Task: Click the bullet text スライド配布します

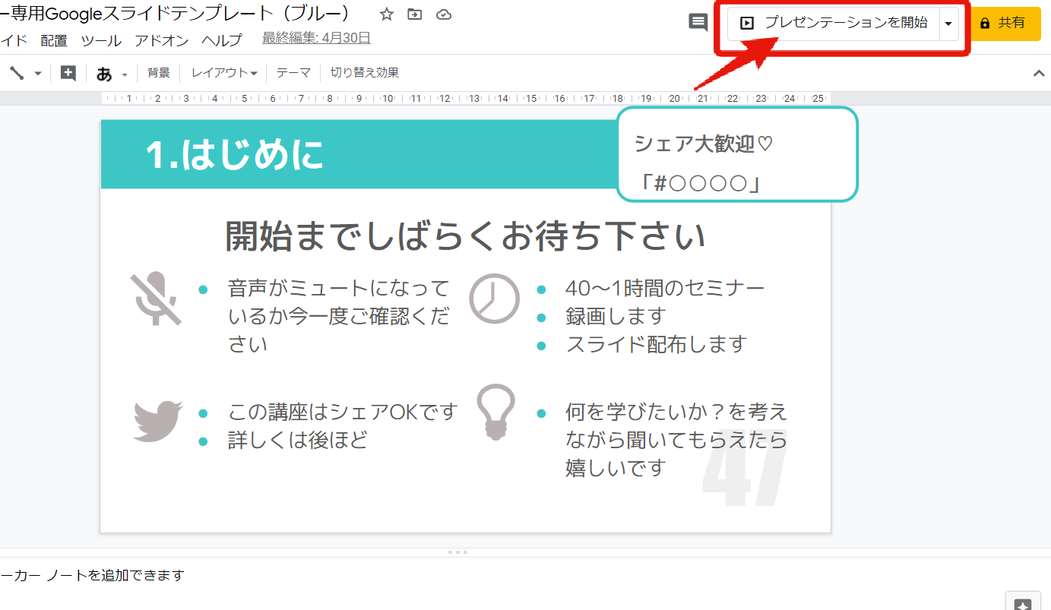Action: (657, 344)
